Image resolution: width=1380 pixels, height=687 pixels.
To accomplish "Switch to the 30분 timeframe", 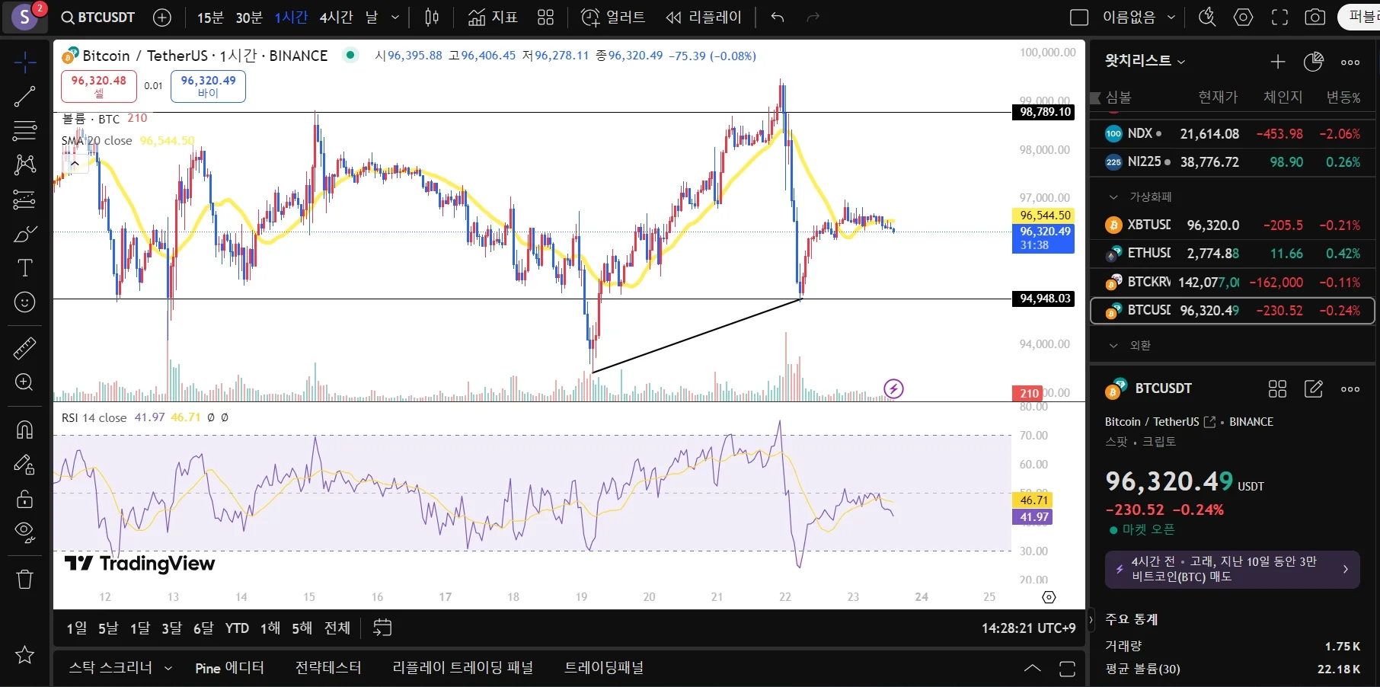I will pyautogui.click(x=249, y=17).
